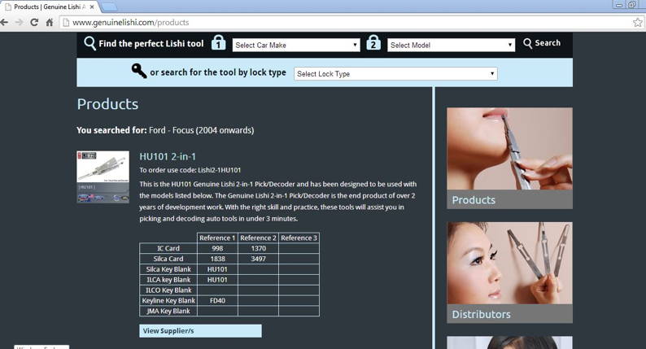Click the page icon in the address bar

pyautogui.click(x=66, y=22)
